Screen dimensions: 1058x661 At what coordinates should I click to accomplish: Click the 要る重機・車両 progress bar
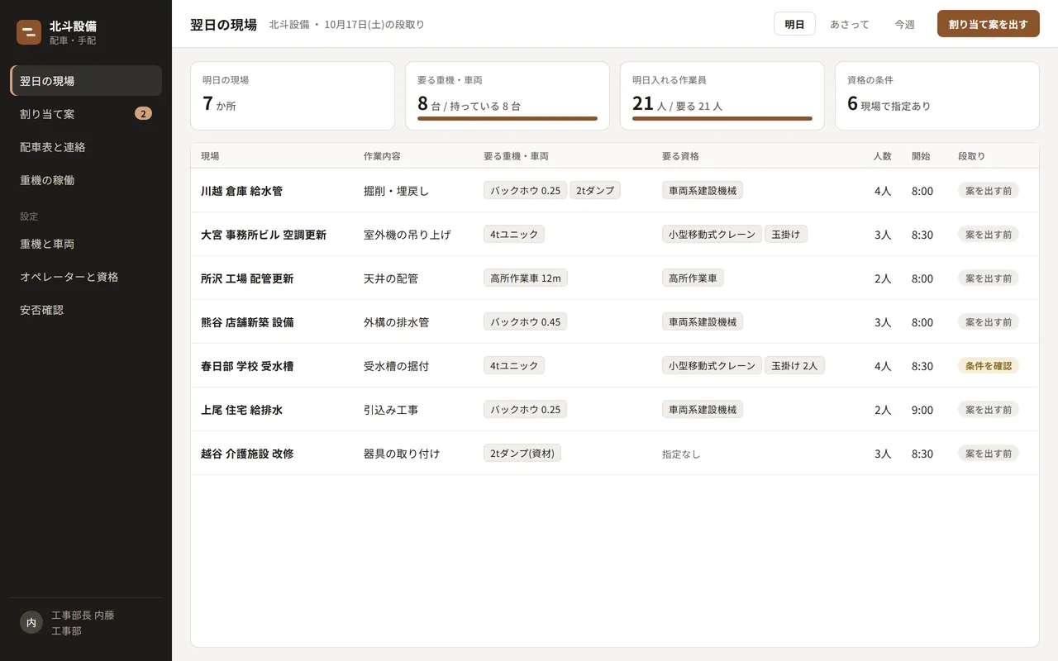tap(508, 119)
